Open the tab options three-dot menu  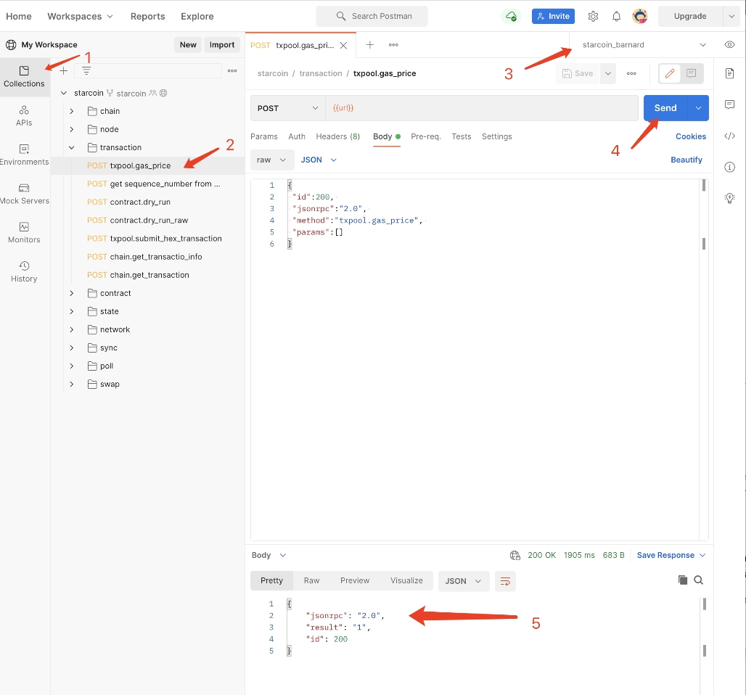[x=393, y=45]
